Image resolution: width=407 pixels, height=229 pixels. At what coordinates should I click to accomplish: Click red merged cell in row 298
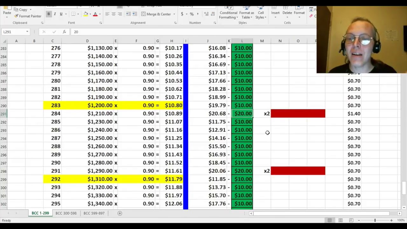pos(298,171)
